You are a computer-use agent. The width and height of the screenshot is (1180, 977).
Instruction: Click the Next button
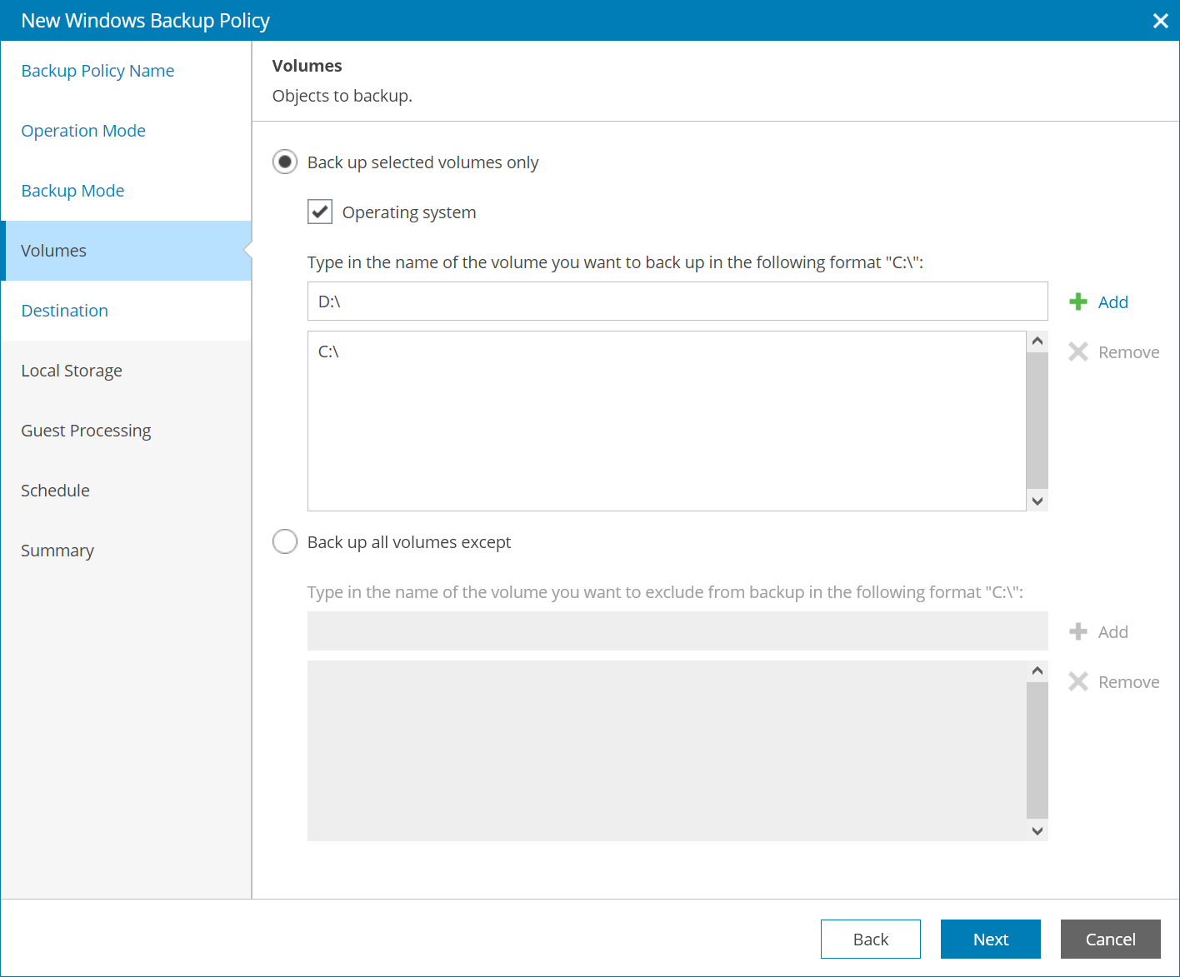point(990,939)
